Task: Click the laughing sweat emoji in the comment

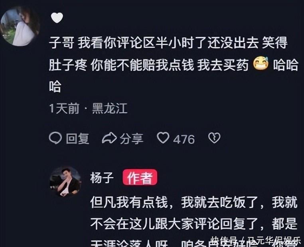Action: point(261,63)
